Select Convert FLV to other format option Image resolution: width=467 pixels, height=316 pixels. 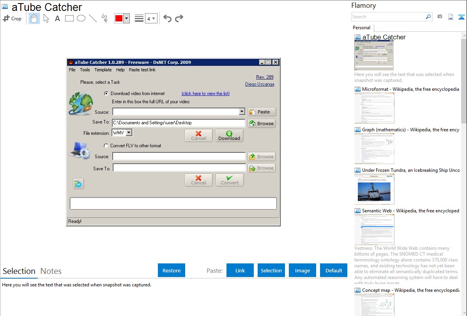[106, 146]
